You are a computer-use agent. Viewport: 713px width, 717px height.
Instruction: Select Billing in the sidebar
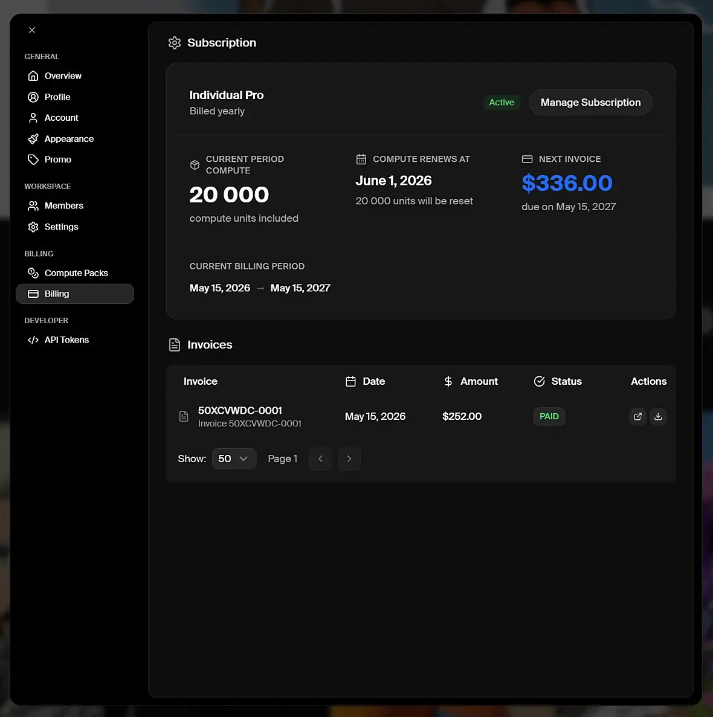74,294
